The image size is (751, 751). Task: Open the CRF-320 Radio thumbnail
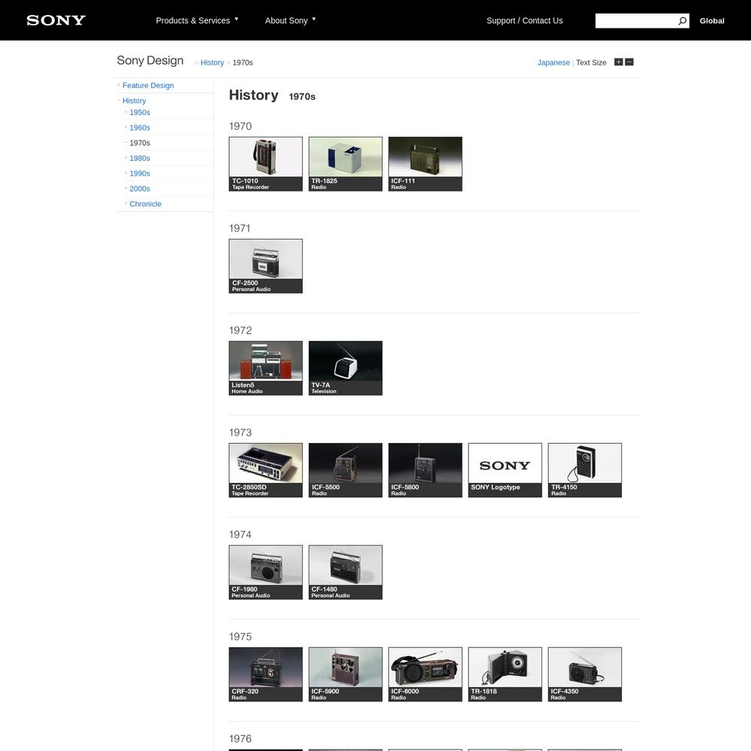[266, 674]
